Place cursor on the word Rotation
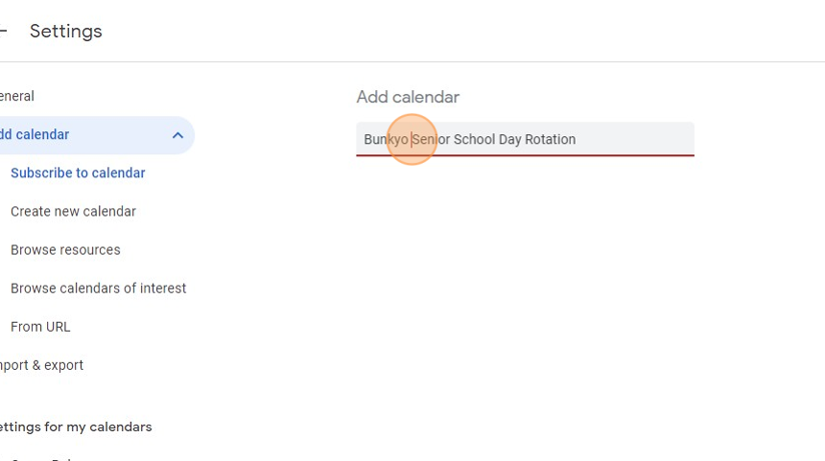 (550, 140)
